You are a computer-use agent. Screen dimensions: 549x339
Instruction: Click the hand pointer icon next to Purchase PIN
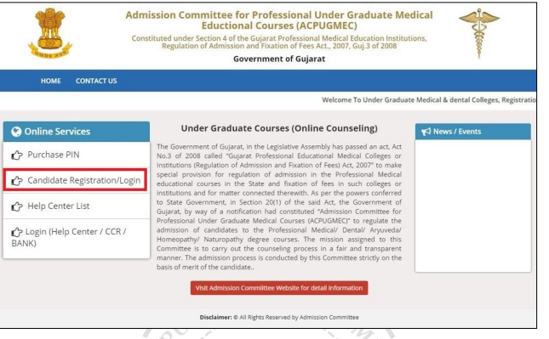tap(16, 155)
